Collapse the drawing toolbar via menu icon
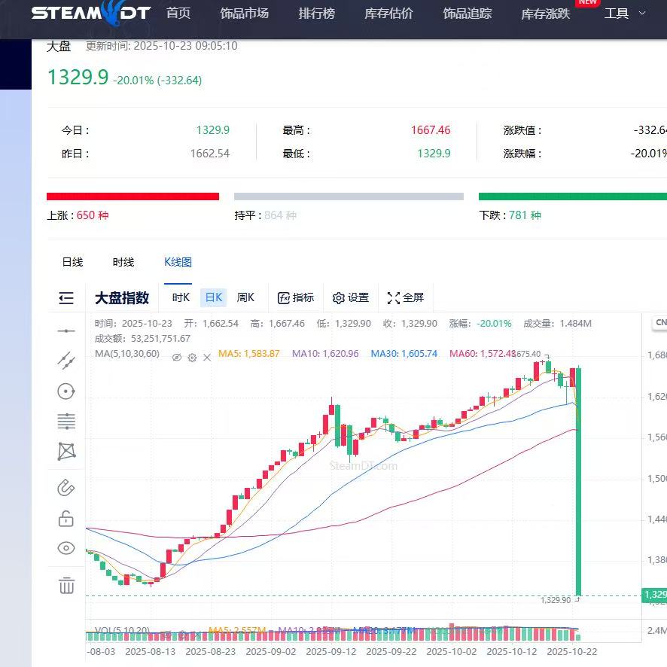 click(66, 298)
